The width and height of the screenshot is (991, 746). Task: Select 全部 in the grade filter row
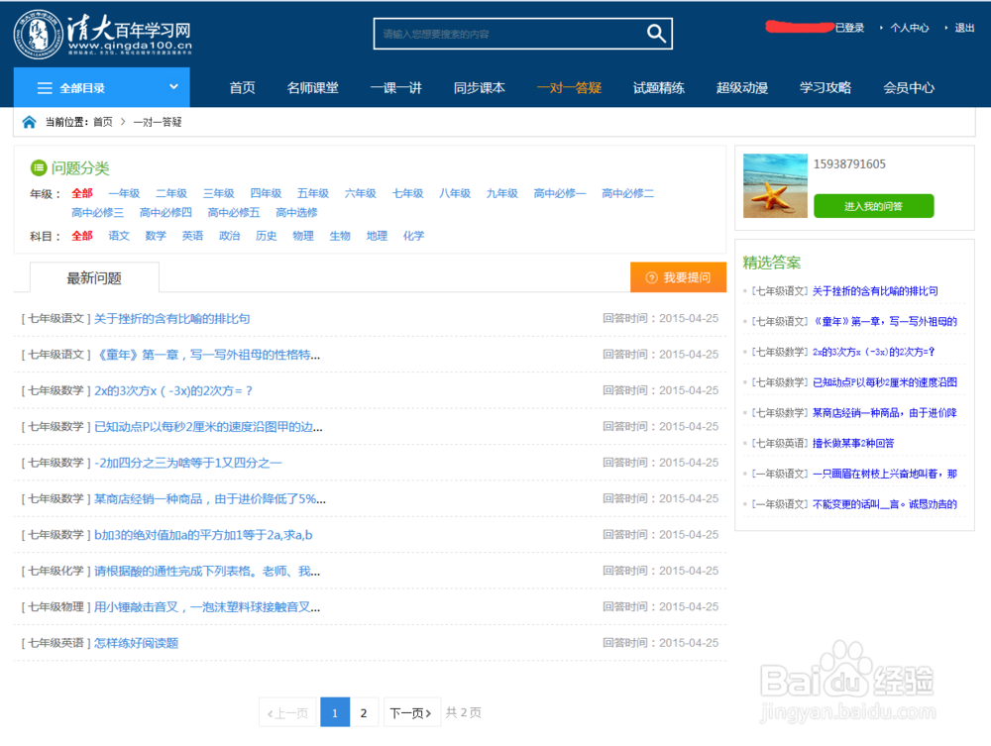tap(81, 193)
